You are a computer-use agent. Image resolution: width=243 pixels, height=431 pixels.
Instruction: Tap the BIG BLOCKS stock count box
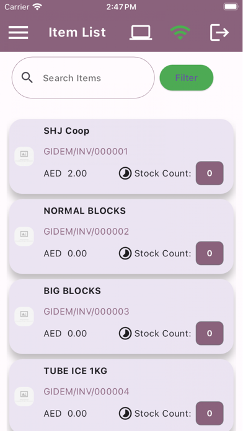pyautogui.click(x=210, y=333)
